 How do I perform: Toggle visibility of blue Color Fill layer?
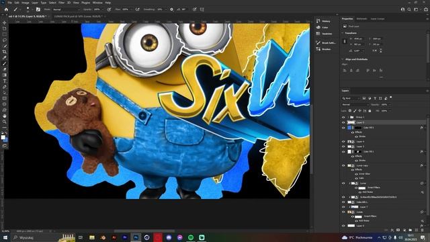pos(343,128)
